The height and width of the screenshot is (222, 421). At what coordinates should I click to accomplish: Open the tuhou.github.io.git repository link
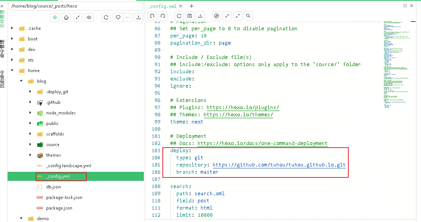click(x=279, y=165)
